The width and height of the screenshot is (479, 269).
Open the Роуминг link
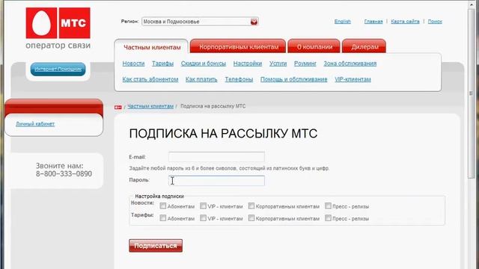click(305, 64)
